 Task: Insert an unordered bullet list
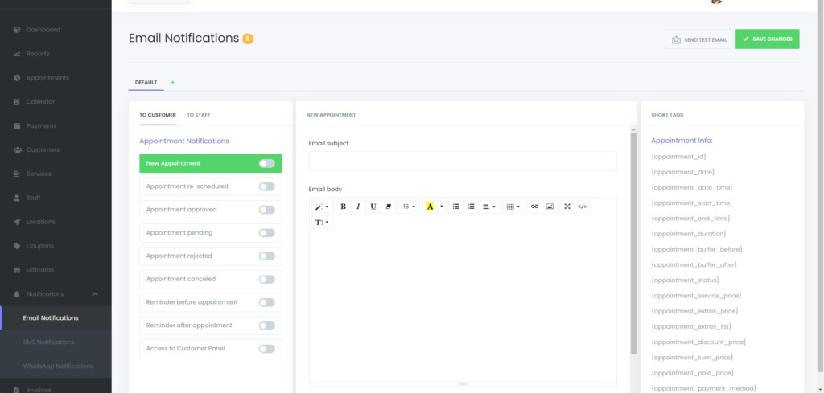[456, 207]
